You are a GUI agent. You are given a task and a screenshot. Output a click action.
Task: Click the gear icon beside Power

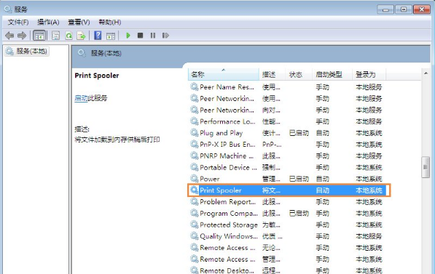(x=195, y=179)
